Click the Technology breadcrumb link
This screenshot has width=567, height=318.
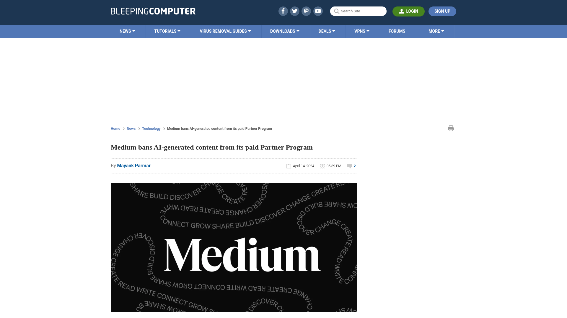tap(151, 128)
